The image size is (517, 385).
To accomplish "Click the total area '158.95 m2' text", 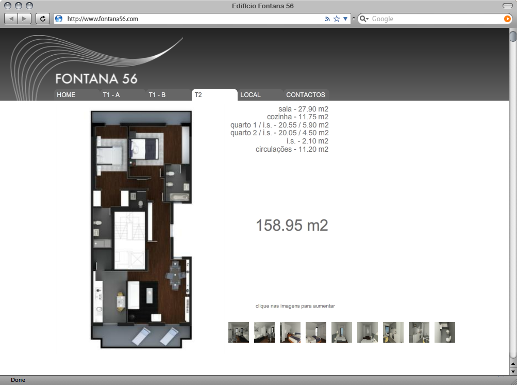I will point(292,226).
